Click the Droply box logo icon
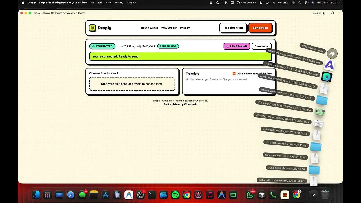 pos(93,28)
